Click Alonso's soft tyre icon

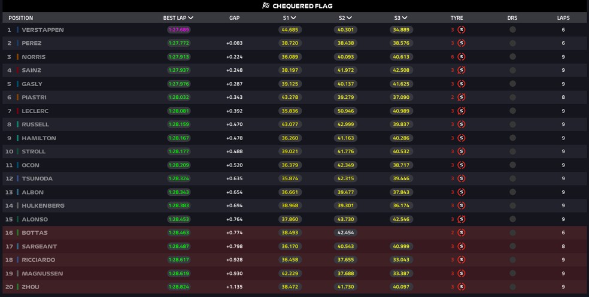point(462,219)
